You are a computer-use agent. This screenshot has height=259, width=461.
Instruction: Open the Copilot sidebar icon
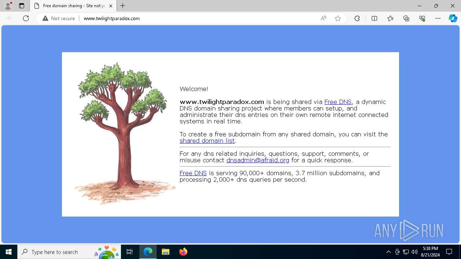point(453,18)
